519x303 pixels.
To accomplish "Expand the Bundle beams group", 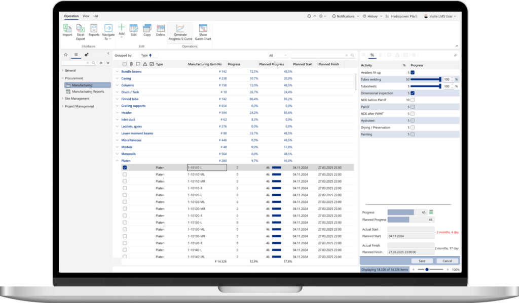I will [117, 71].
